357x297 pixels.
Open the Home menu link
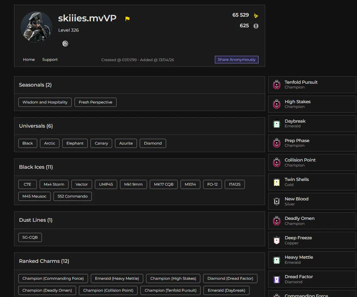point(29,60)
